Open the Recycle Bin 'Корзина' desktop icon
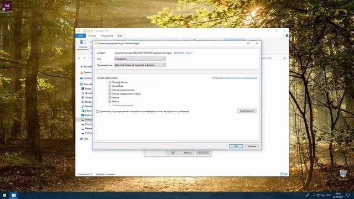Screen dimensions: 354x199 pyautogui.click(x=343, y=175)
